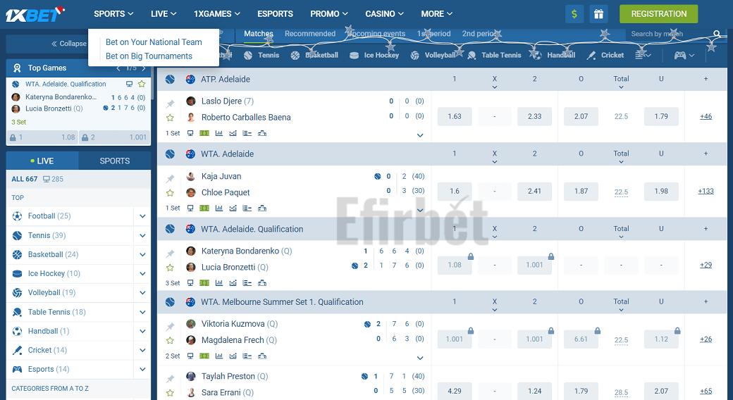Open video stream for Bondarenko match

(190, 282)
